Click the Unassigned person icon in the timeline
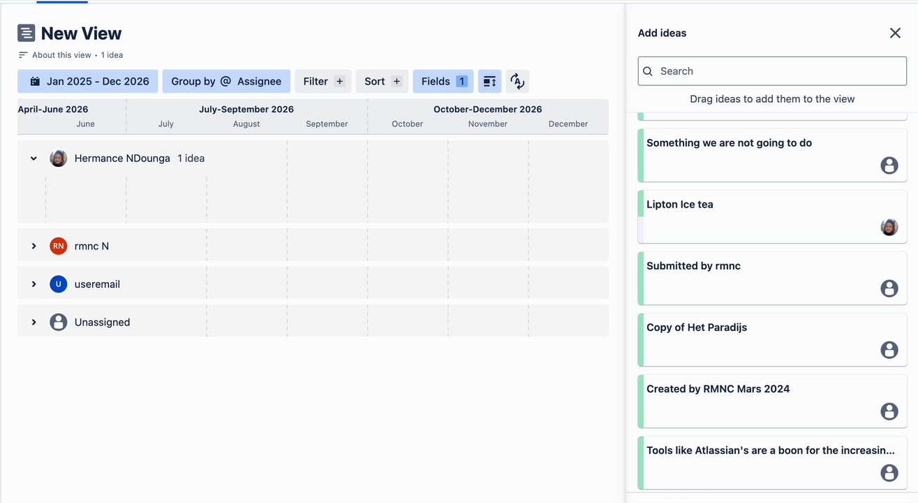Screen dimensions: 918x503 (x=59, y=322)
